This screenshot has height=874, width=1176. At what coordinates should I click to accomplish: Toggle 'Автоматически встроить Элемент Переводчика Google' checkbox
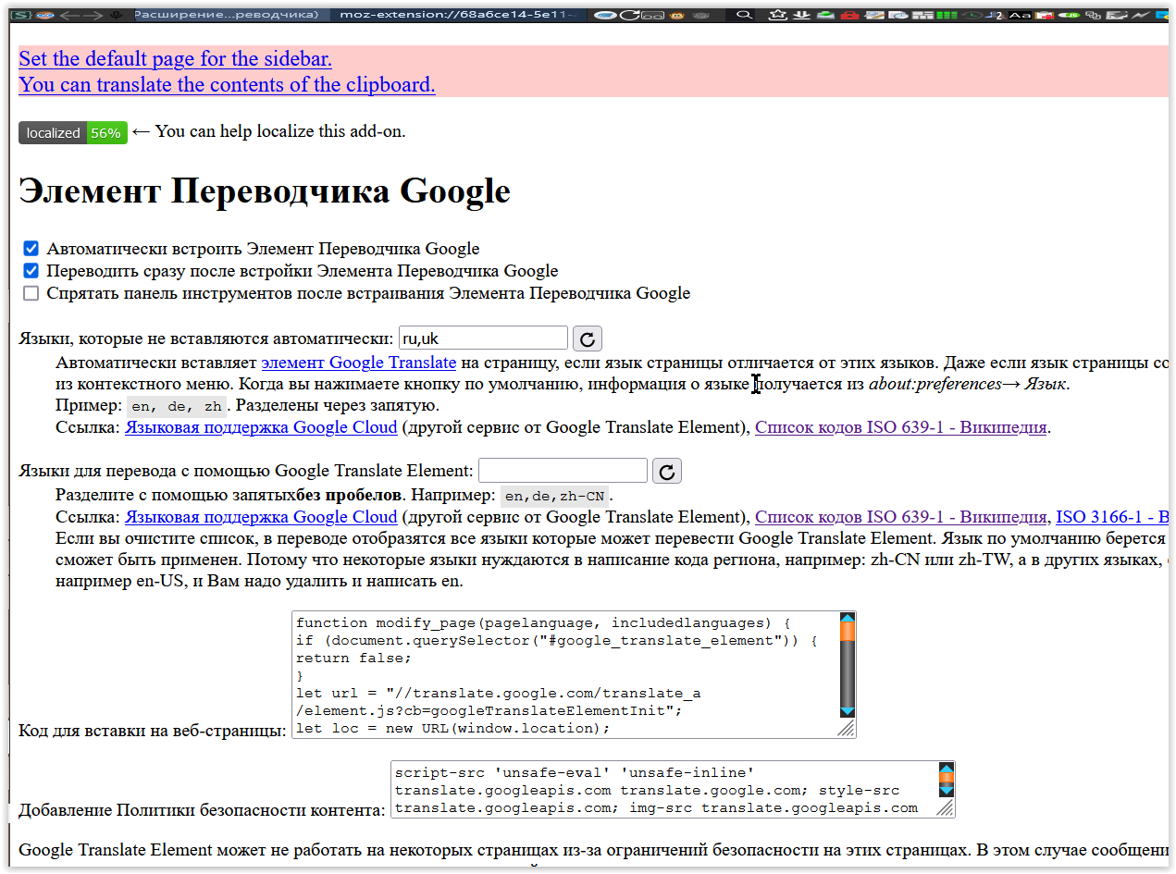31,249
